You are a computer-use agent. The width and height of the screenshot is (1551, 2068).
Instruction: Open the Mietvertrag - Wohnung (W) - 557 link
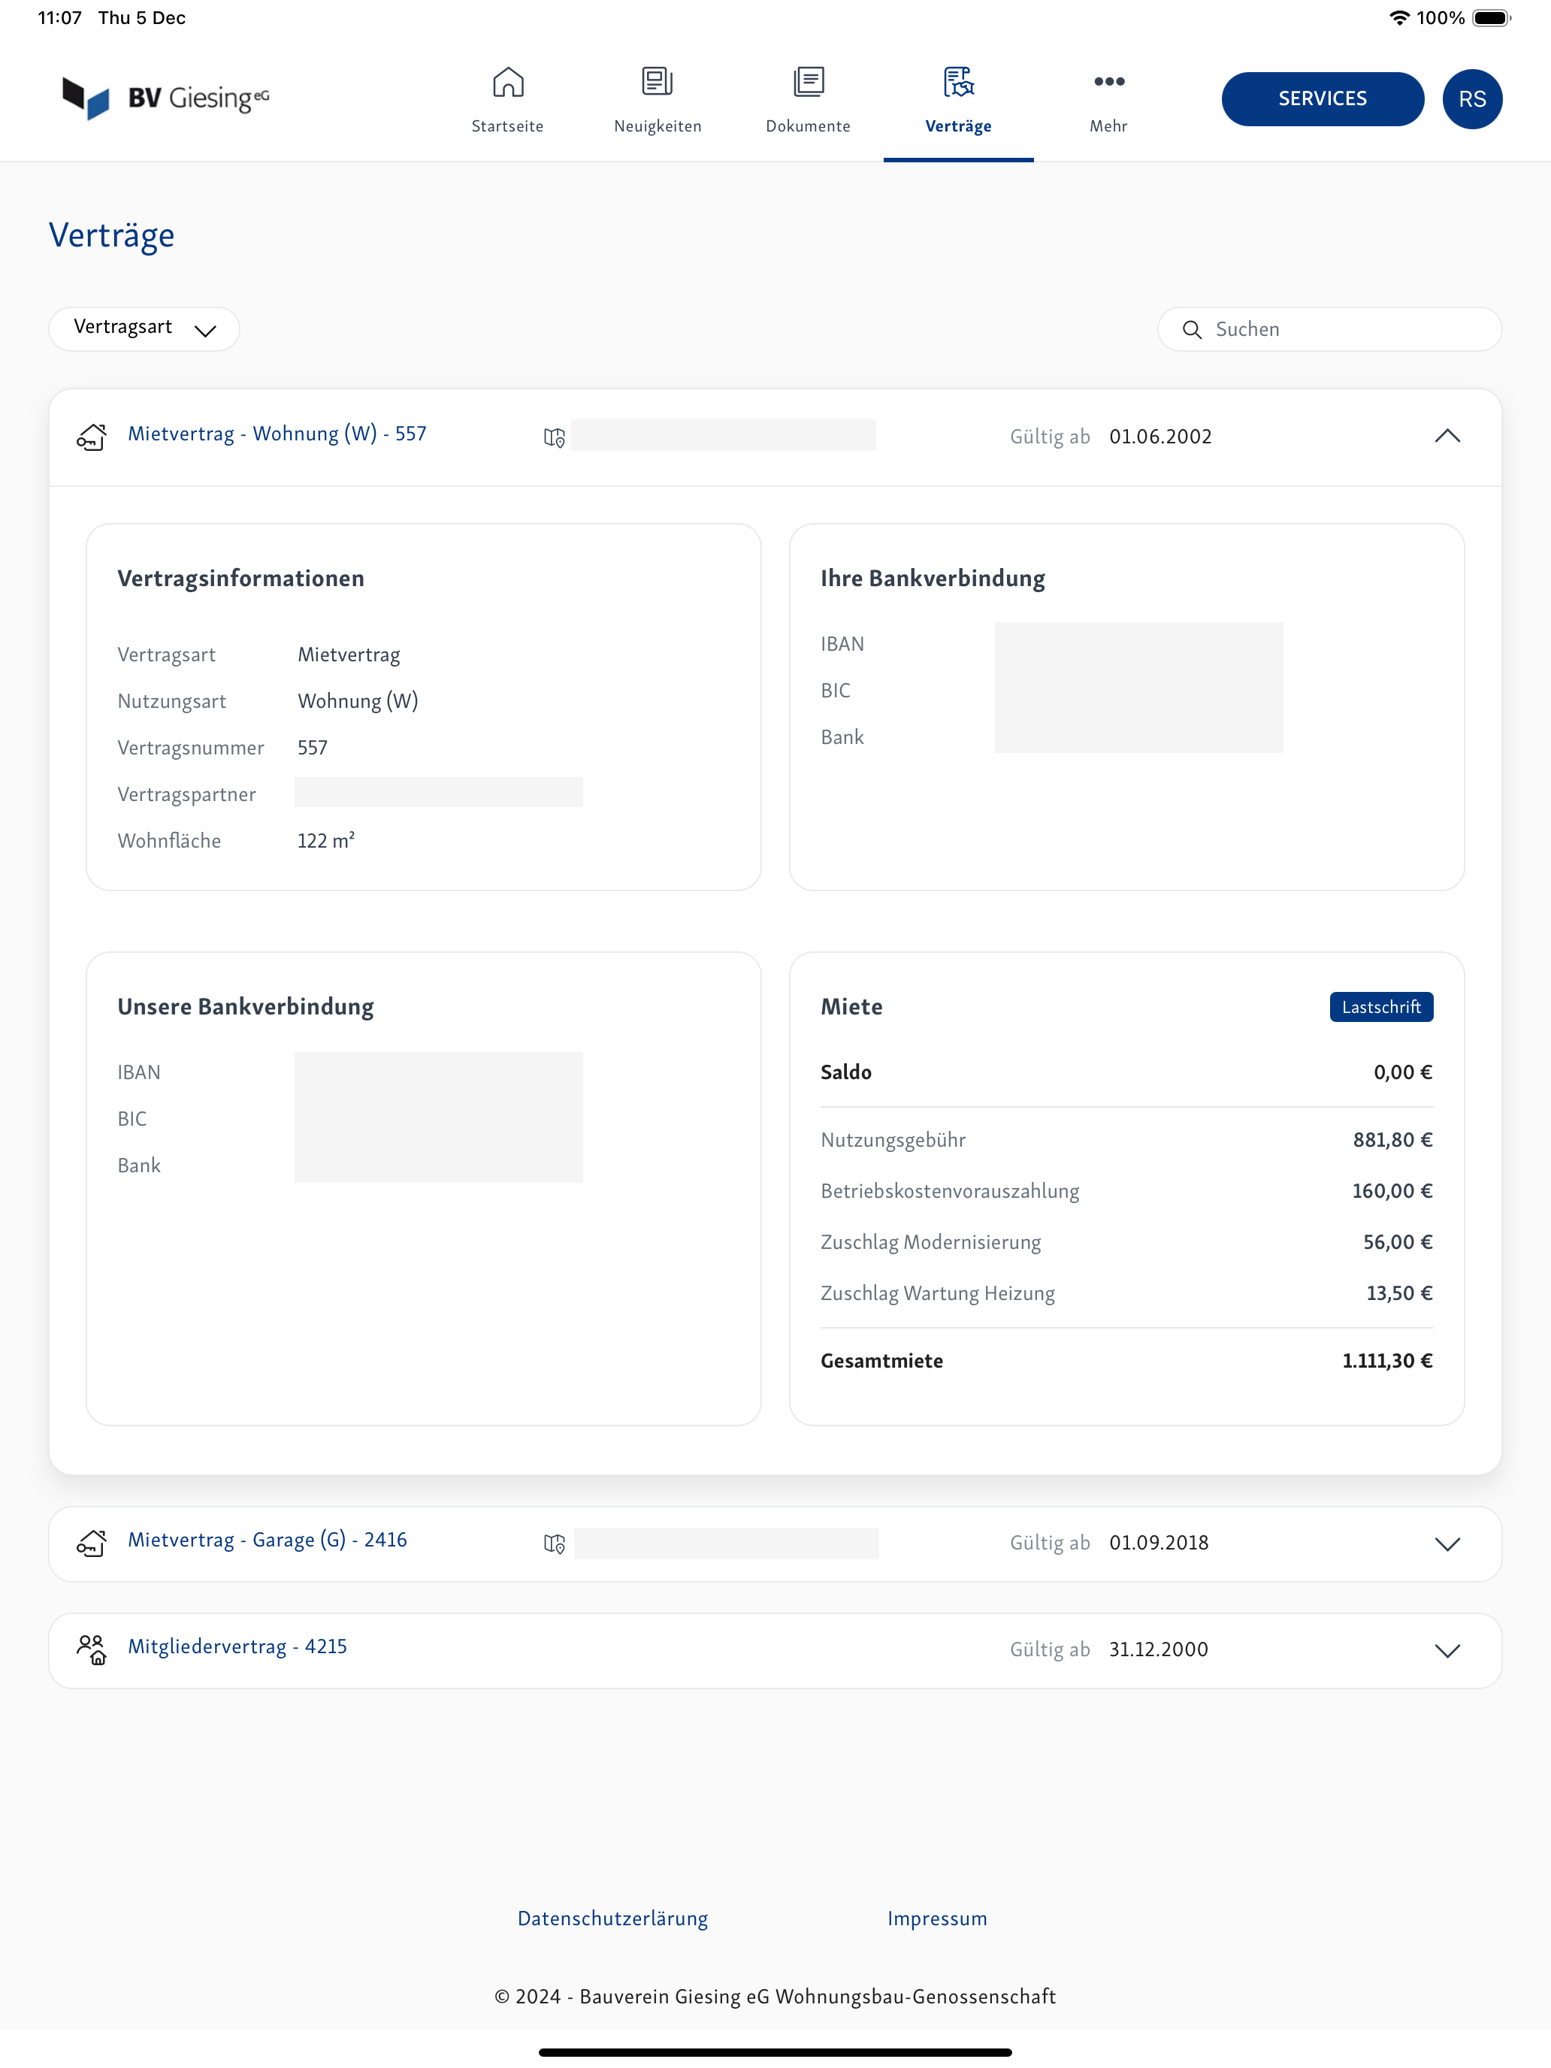[x=277, y=434]
